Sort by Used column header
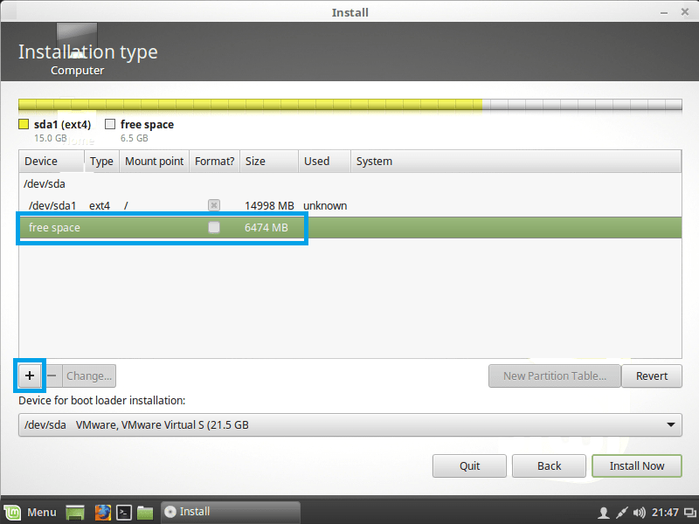Image resolution: width=699 pixels, height=524 pixels. click(324, 162)
